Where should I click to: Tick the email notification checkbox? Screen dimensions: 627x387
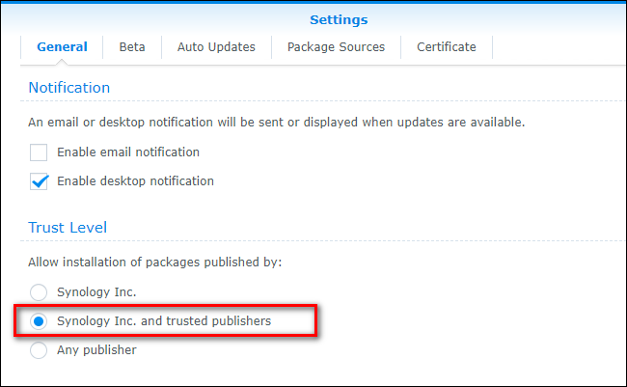(x=39, y=152)
